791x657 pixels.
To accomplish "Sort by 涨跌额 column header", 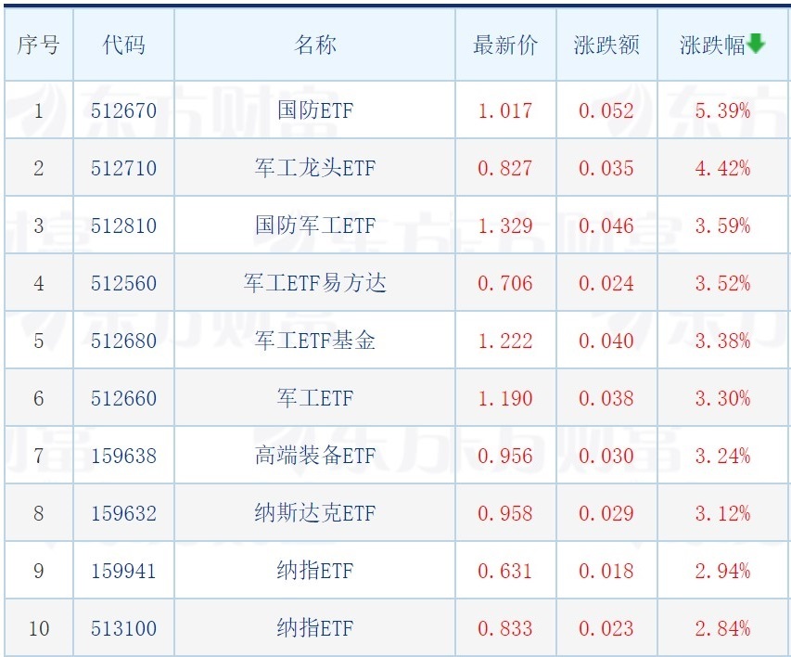I will point(606,45).
